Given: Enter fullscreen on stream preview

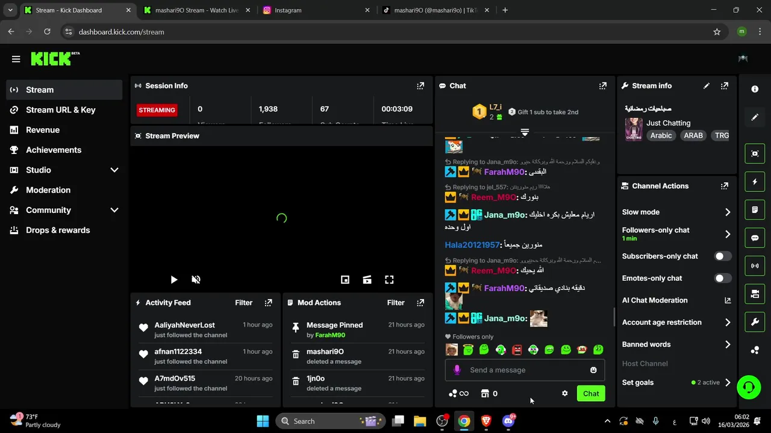Looking at the screenshot, I should point(389,280).
